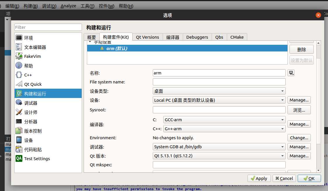This screenshot has height=191, width=328.
Task: Click the 构建和运行 category icon
Action: pos(19,93)
